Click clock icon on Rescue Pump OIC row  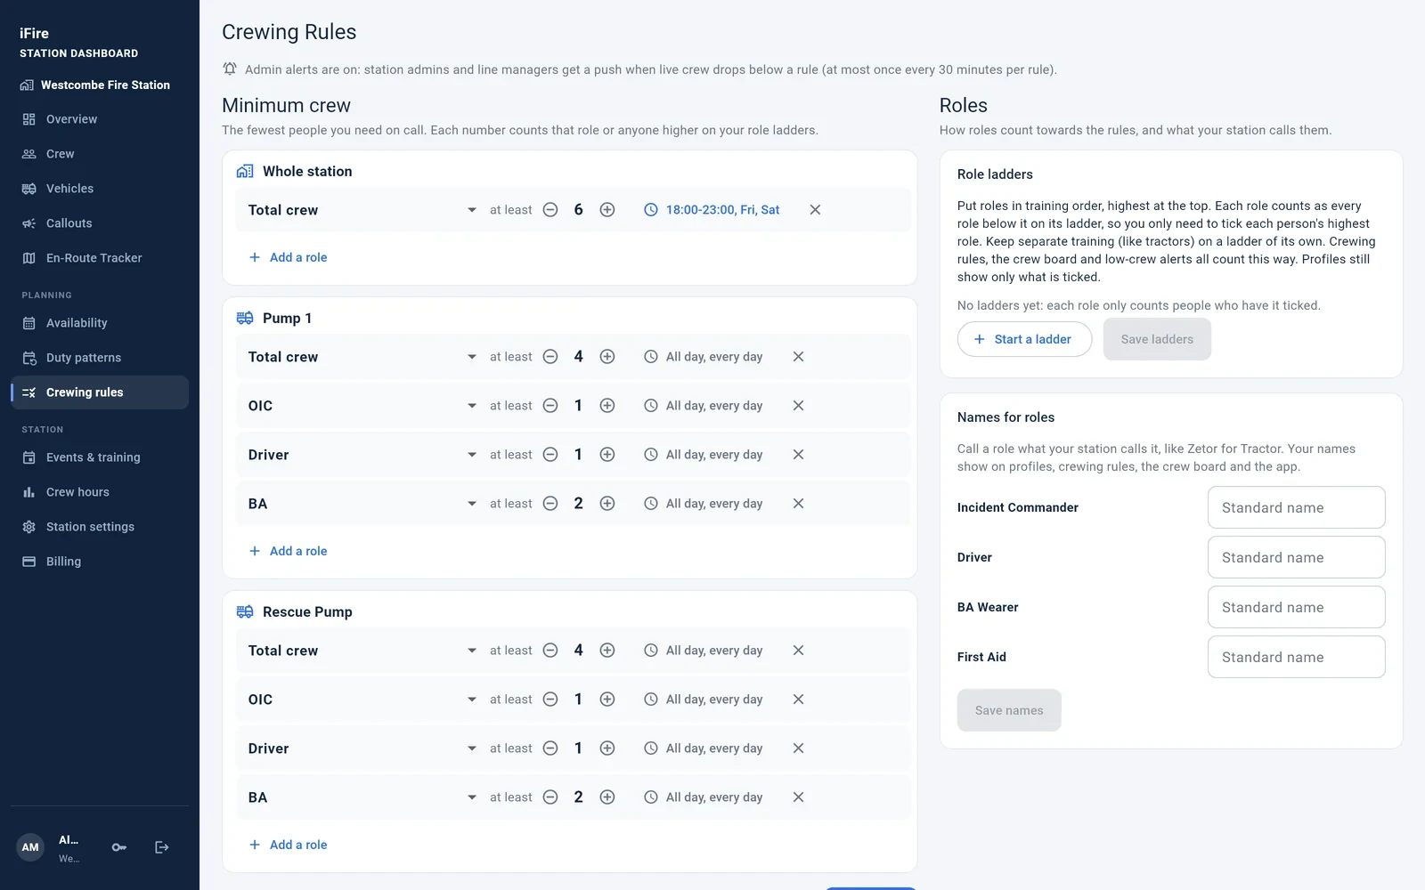point(651,700)
